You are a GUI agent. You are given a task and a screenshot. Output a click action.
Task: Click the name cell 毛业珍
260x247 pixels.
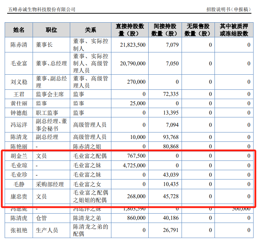tap(19, 175)
